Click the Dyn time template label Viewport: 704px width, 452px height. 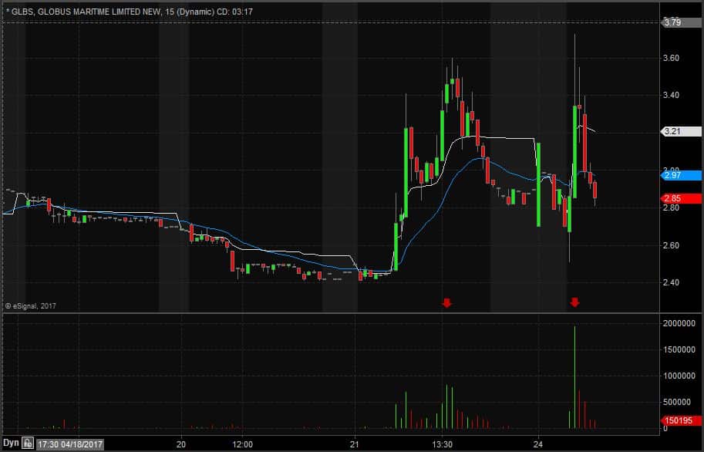point(12,443)
